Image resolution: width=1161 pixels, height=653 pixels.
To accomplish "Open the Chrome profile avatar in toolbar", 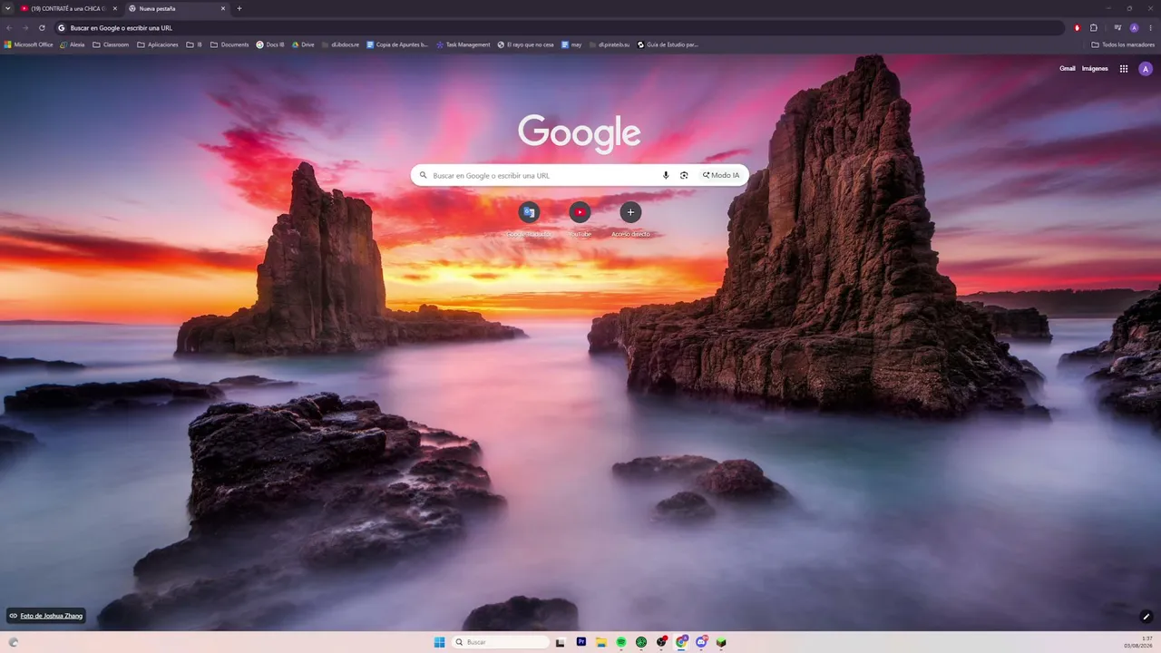I will point(1135,28).
